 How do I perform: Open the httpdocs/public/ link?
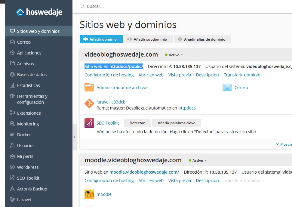(x=126, y=66)
